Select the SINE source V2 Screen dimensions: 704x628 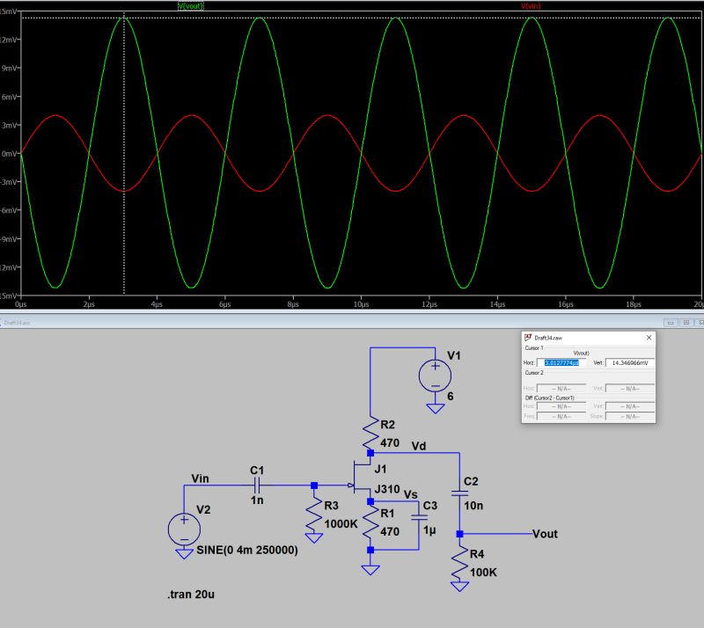pos(182,528)
